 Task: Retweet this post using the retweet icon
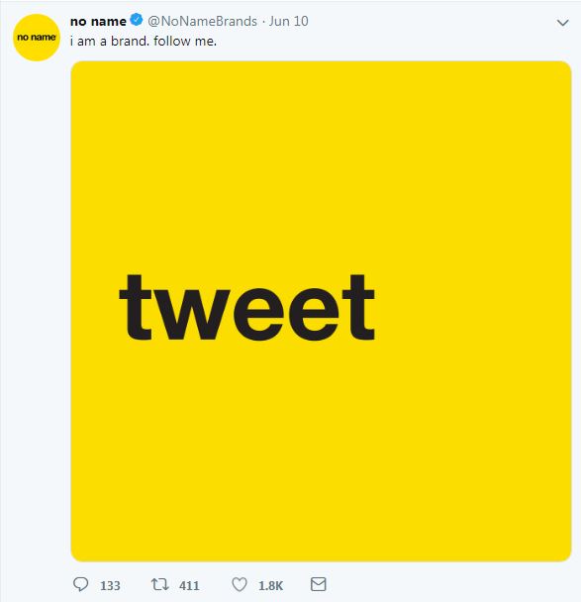[159, 585]
